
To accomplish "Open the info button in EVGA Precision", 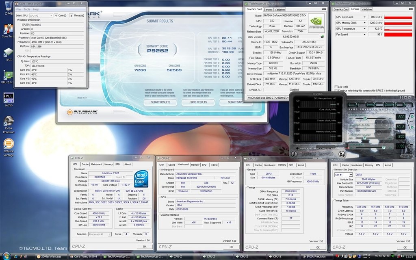I will pyautogui.click(x=294, y=154).
